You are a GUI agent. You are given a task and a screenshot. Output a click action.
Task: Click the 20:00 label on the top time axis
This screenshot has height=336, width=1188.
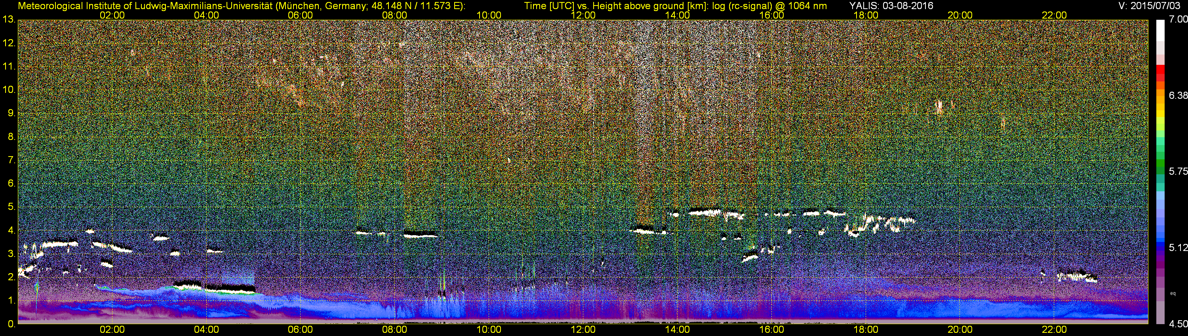[960, 15]
